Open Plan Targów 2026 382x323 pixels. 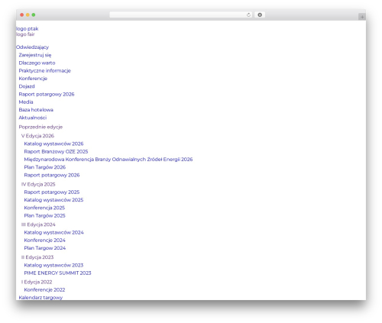tap(45, 167)
